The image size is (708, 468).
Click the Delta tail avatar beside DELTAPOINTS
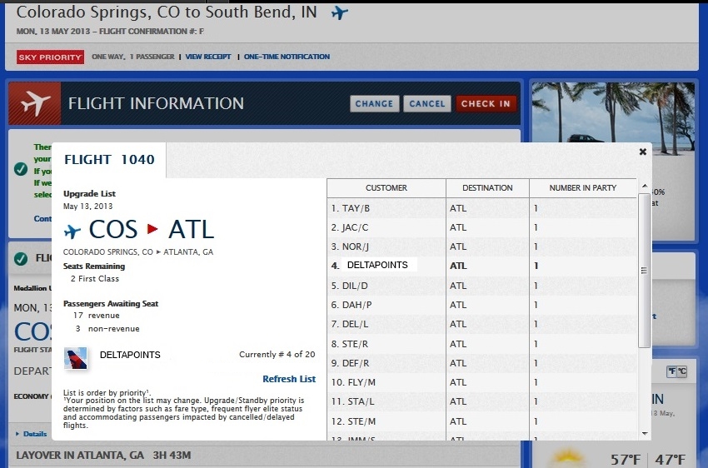pos(76,358)
